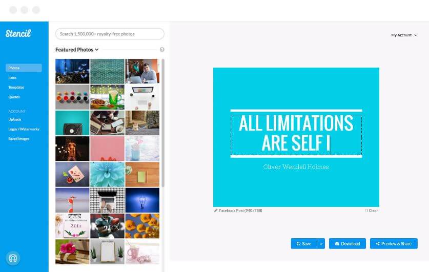Open the Templates section
Viewport: 429px width, 272px height.
16,87
